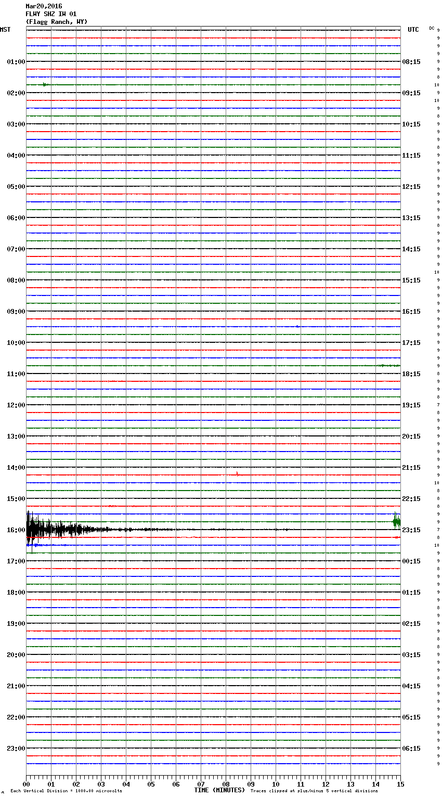The image size is (442, 798).
Task: Select the 16:00 MST time label
Action: (x=16, y=530)
